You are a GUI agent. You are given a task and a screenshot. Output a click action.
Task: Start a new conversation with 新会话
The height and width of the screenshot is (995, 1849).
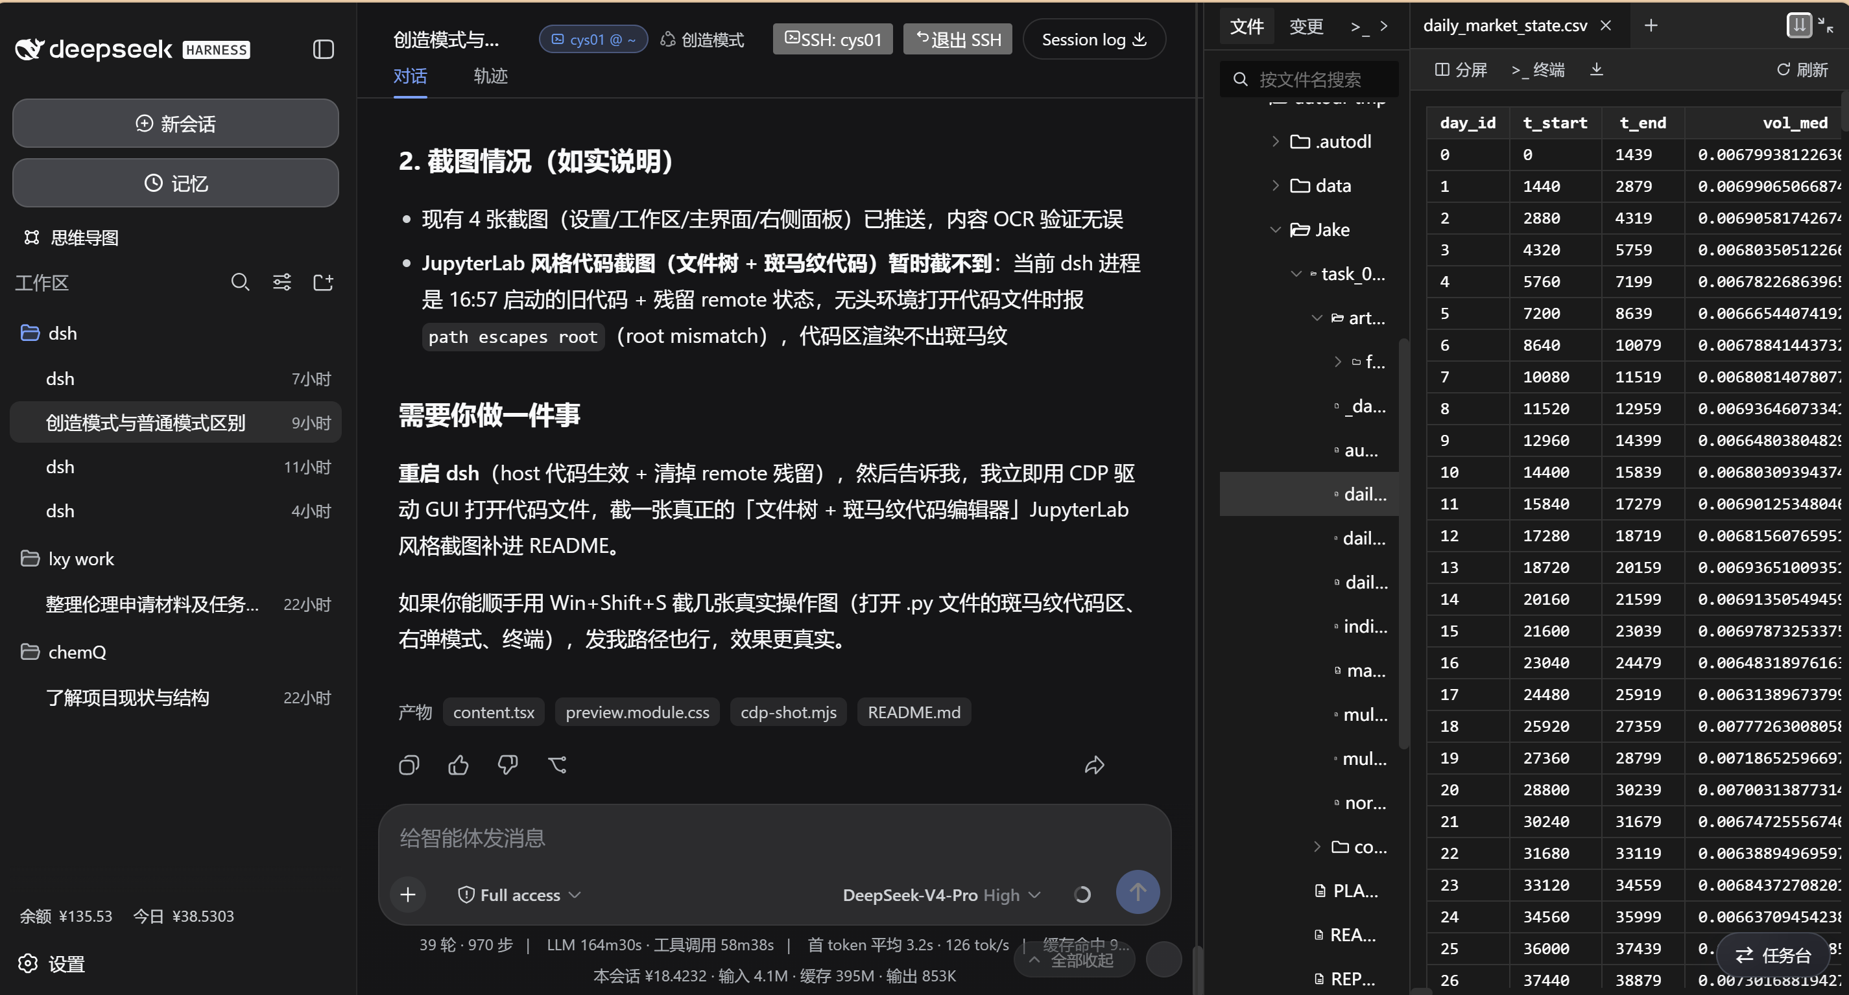(175, 123)
